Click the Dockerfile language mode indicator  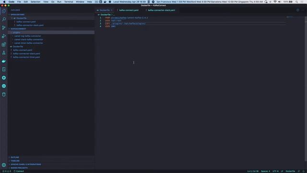point(290,171)
